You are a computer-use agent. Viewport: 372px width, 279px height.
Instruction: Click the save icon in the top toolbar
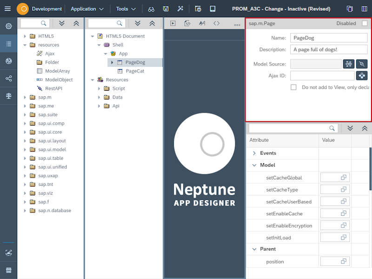pyautogui.click(x=165, y=8)
